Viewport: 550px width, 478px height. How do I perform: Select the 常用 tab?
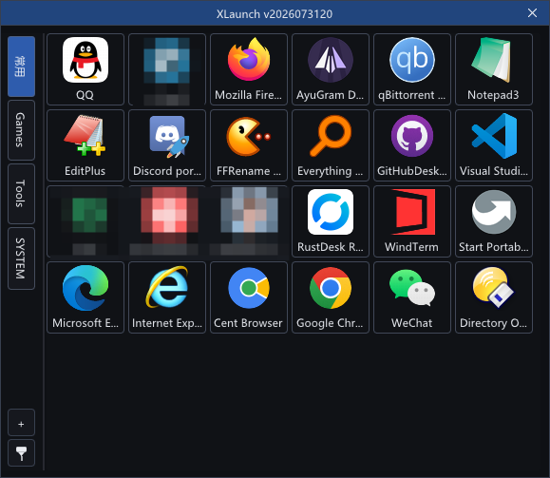[21, 67]
